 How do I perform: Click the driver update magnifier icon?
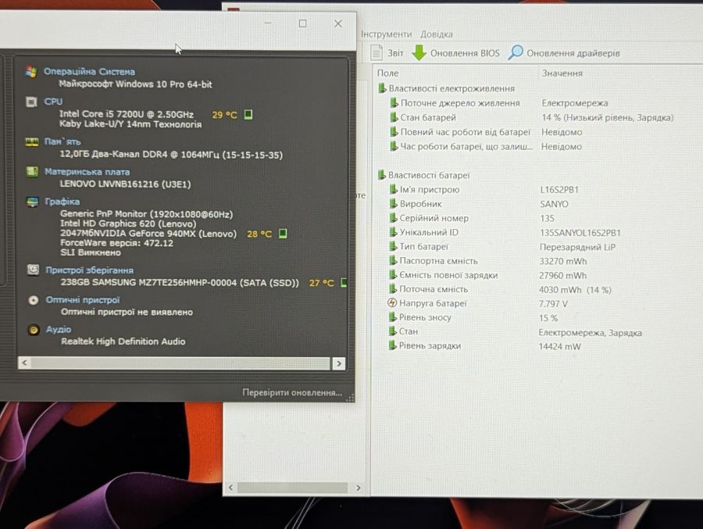(516, 52)
